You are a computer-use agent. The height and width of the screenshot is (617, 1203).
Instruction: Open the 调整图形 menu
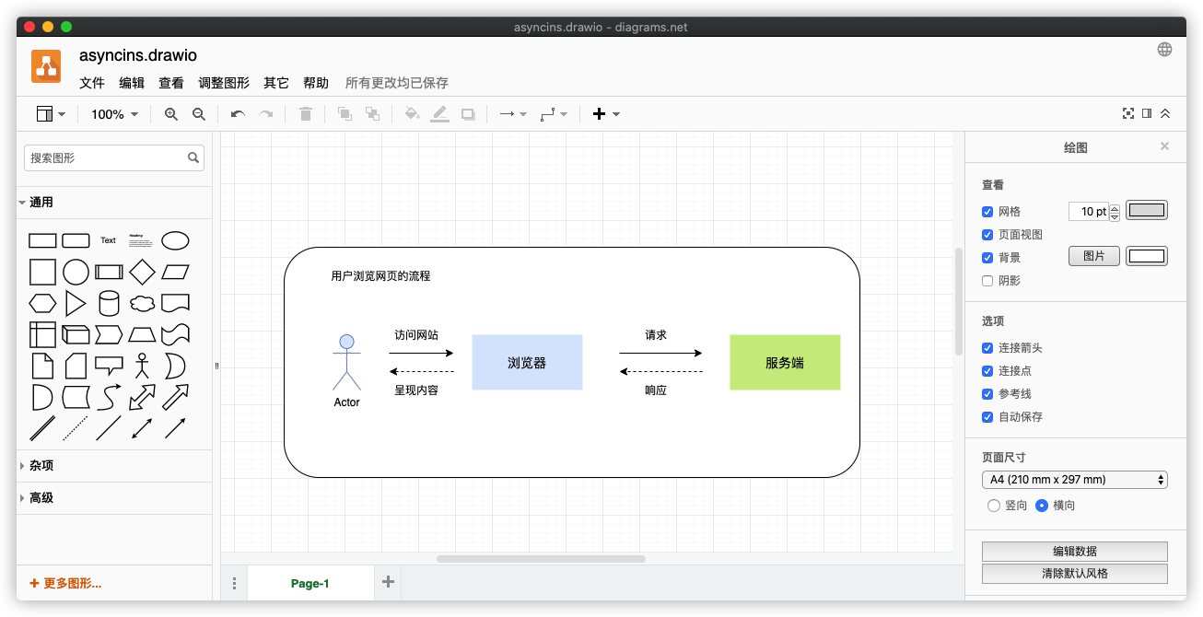pyautogui.click(x=223, y=83)
